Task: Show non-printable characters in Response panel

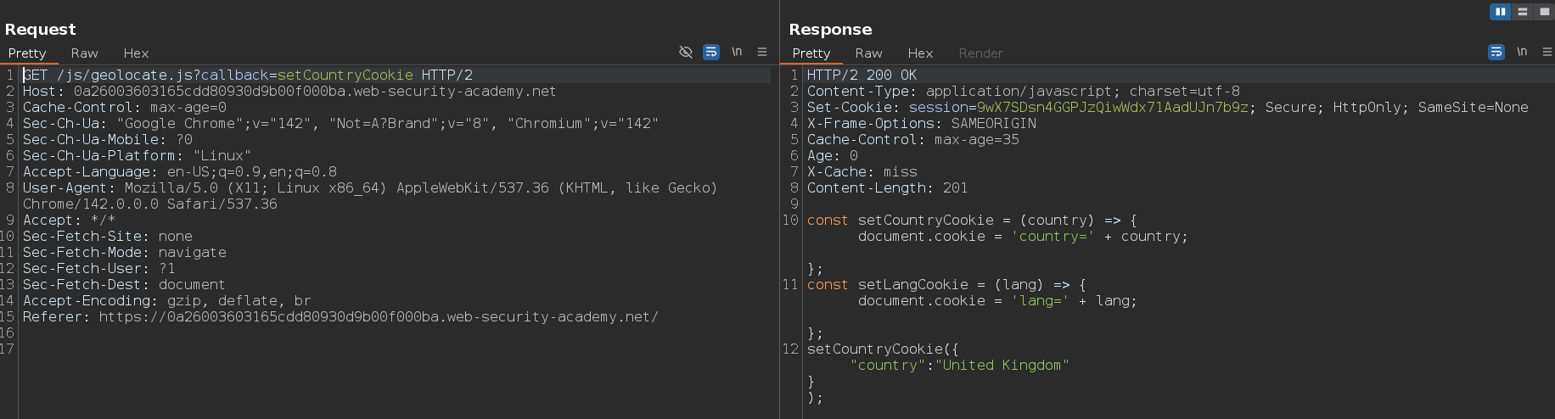Action: point(1522,53)
